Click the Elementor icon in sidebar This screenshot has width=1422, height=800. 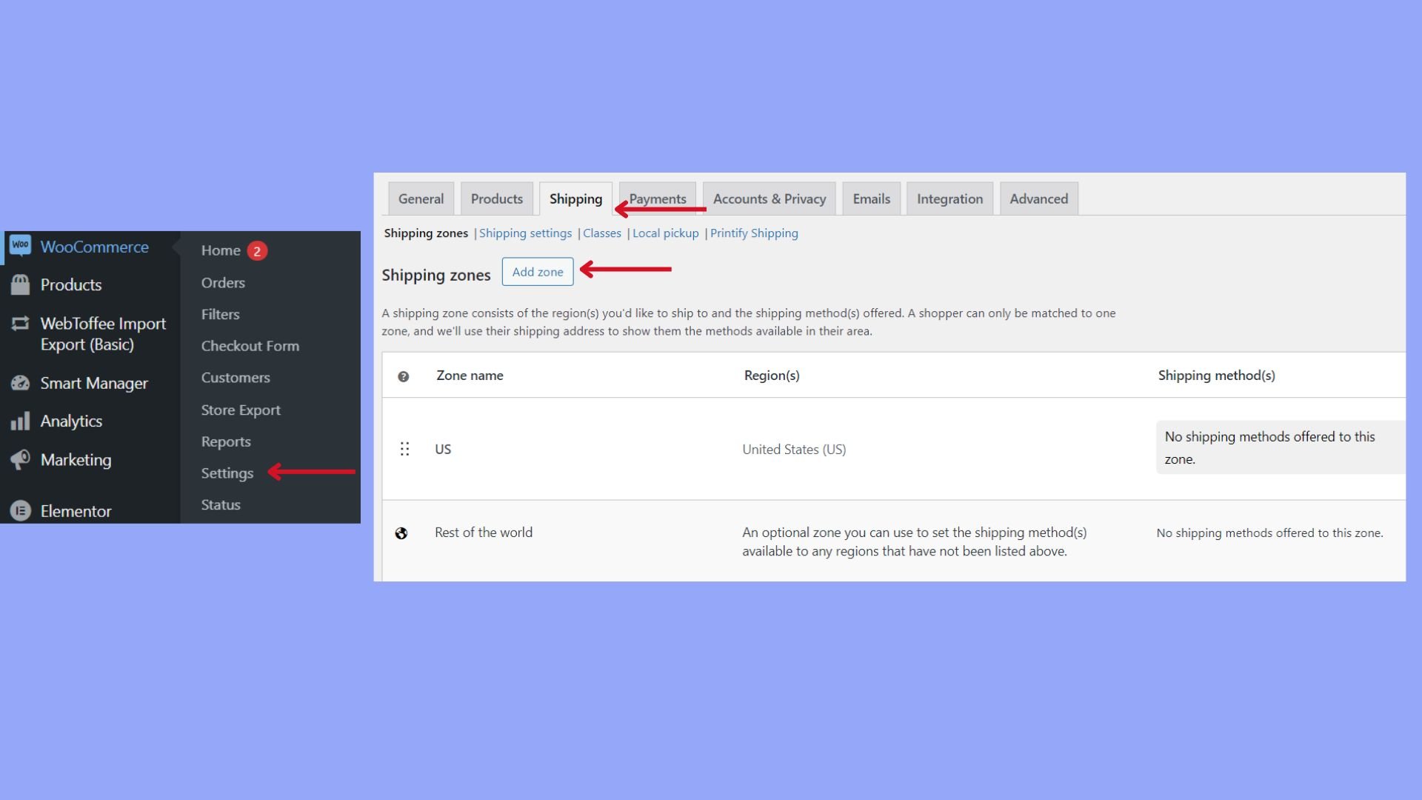click(x=20, y=511)
